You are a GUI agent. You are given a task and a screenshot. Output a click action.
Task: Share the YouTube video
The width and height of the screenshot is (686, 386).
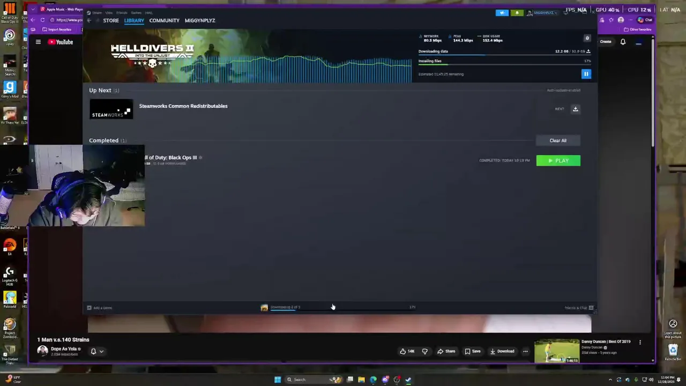(x=446, y=351)
